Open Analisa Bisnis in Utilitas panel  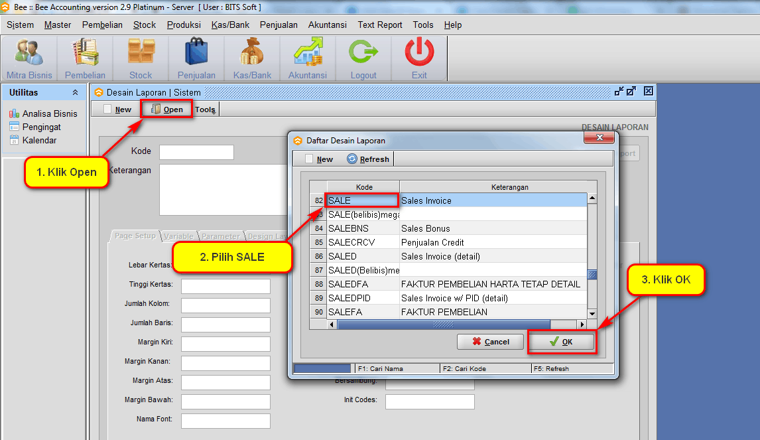[49, 113]
